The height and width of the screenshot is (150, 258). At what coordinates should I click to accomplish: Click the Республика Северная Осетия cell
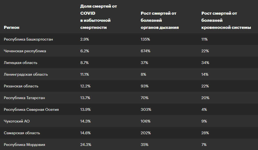[x=31, y=109]
